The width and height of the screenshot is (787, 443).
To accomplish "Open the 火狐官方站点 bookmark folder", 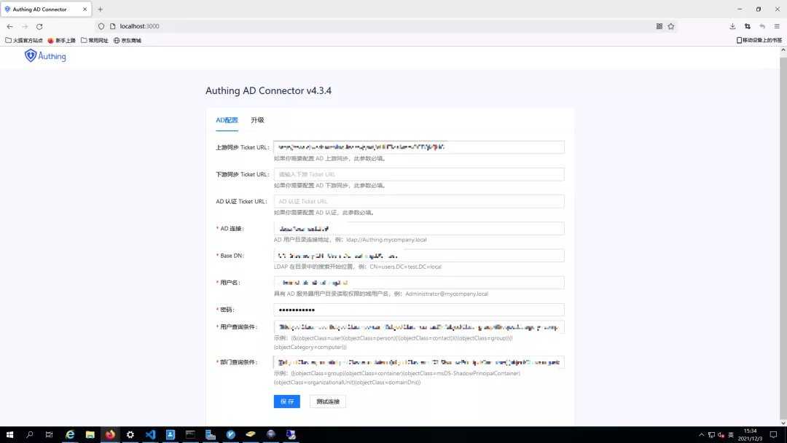I will 24,40.
